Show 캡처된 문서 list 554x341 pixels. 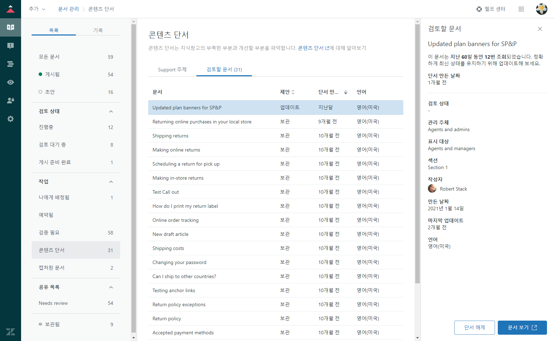(76, 268)
